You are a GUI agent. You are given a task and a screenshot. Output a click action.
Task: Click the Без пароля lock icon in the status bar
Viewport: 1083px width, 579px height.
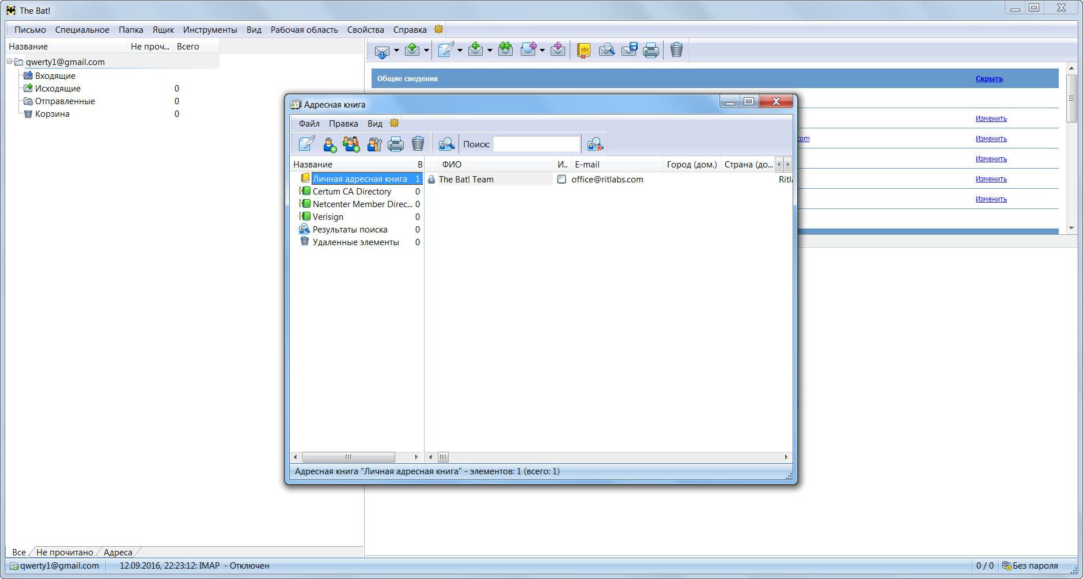click(x=1007, y=566)
